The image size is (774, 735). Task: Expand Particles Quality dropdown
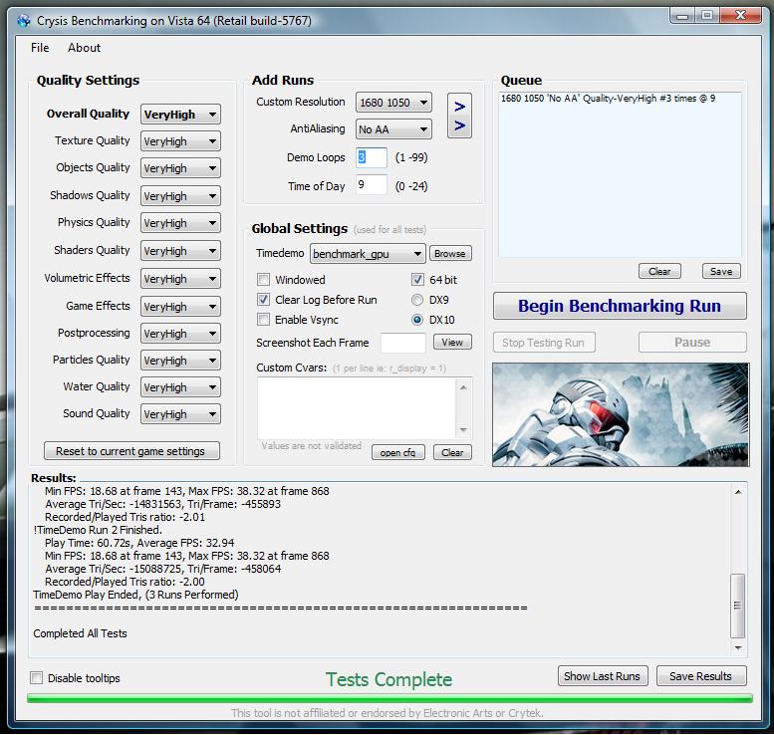tap(180, 361)
